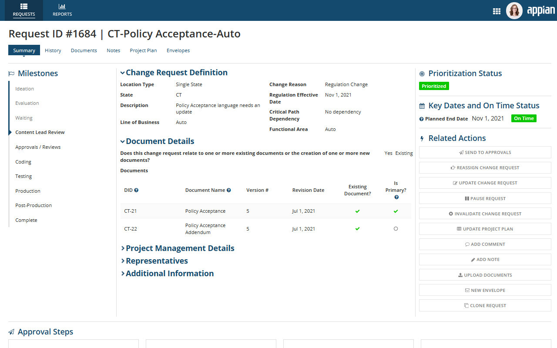
Task: Click the Pause Request button
Action: [x=485, y=198]
